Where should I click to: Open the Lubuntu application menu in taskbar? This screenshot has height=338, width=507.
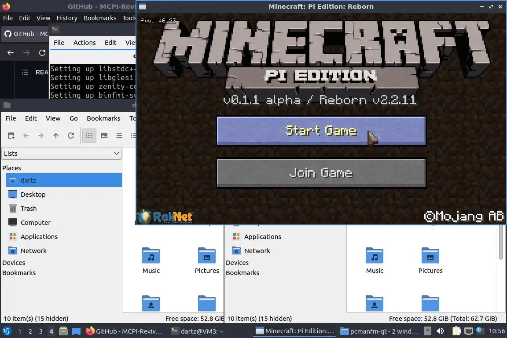(x=7, y=331)
